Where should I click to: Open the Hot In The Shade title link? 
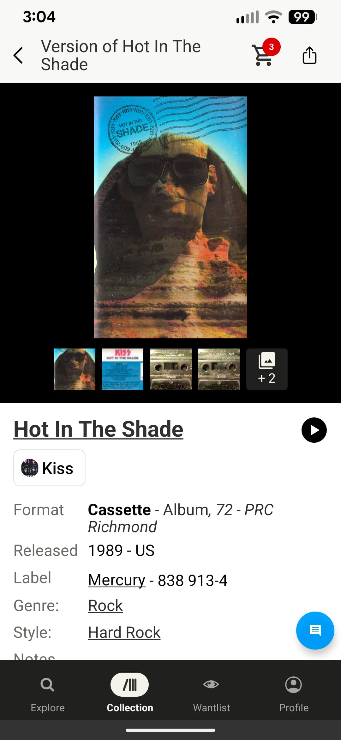tap(99, 429)
